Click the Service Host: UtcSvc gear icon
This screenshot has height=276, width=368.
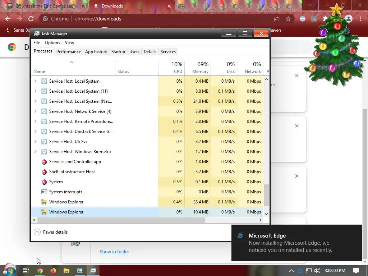coord(44,142)
